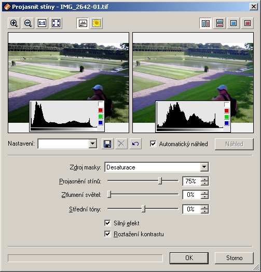Toggle Roztažení kontrastu checkbox

tap(107, 234)
